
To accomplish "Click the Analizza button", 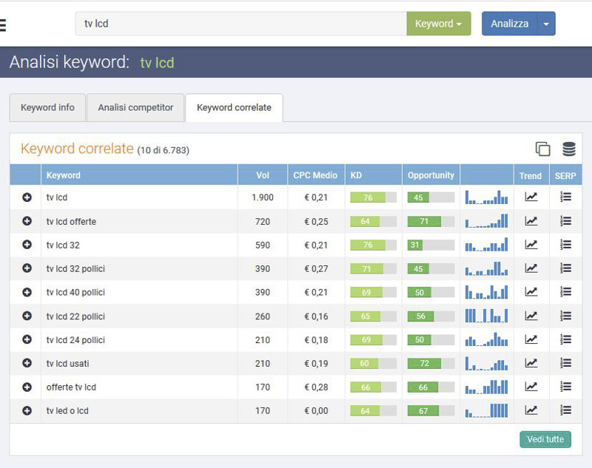I will tap(510, 24).
